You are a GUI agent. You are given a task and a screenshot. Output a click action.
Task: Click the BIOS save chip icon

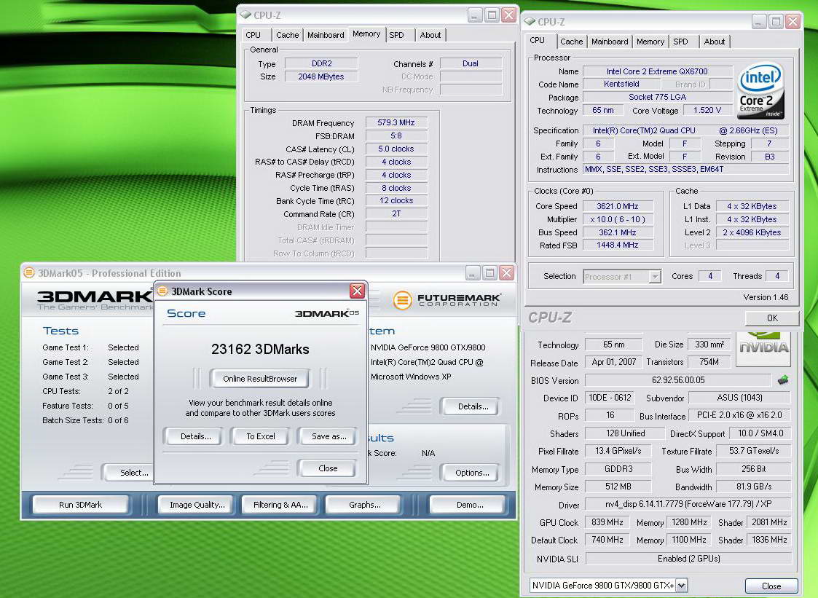782,380
